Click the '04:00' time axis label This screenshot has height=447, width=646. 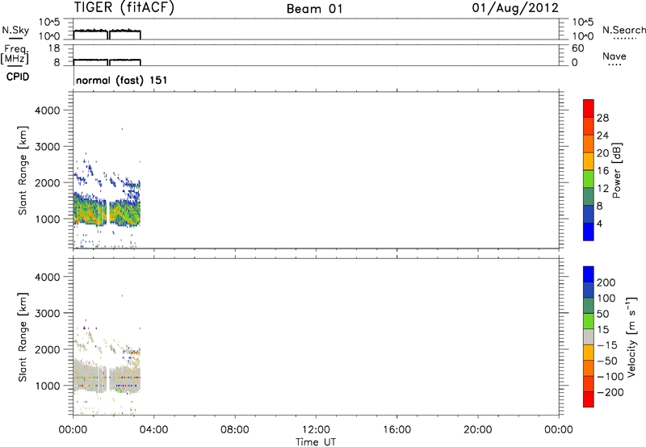[153, 430]
